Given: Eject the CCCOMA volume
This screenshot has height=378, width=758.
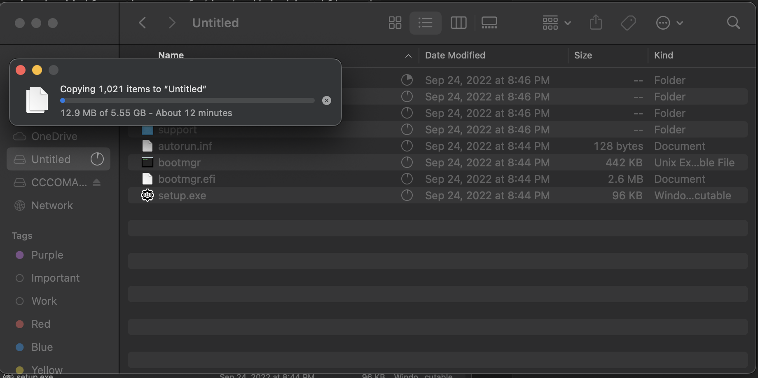Looking at the screenshot, I should coord(97,182).
